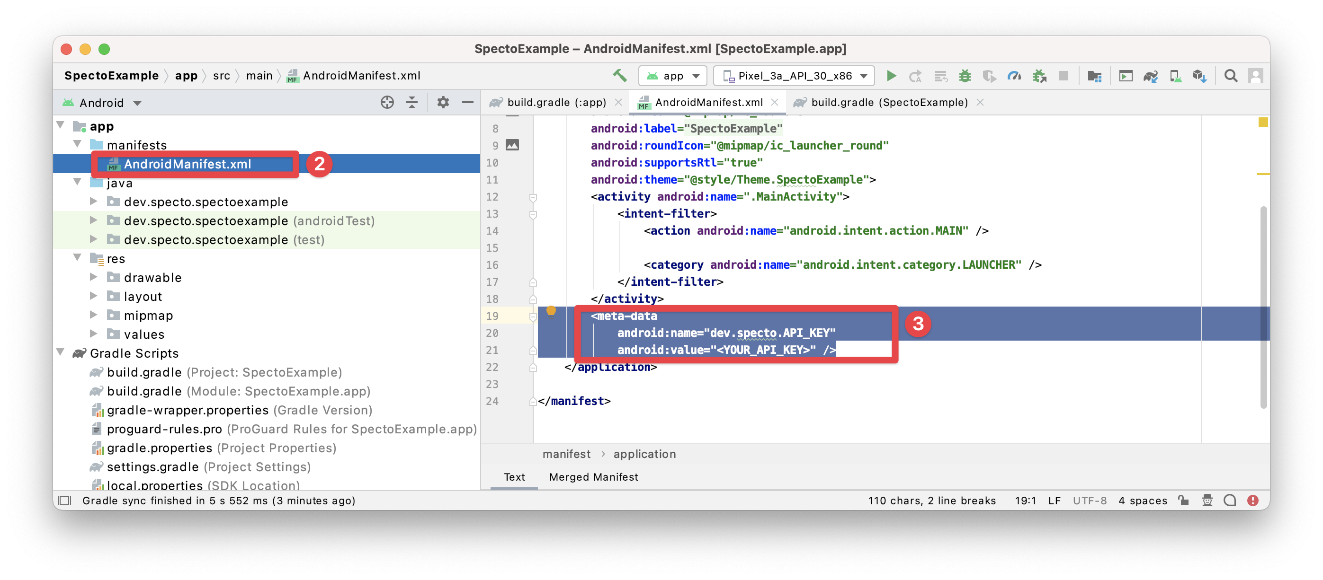Click Apply Changes and Restart Activity icon

point(915,76)
